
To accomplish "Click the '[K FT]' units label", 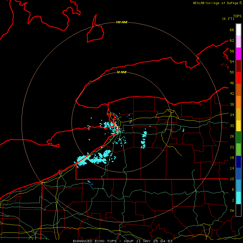I will pyautogui.click(x=228, y=19).
